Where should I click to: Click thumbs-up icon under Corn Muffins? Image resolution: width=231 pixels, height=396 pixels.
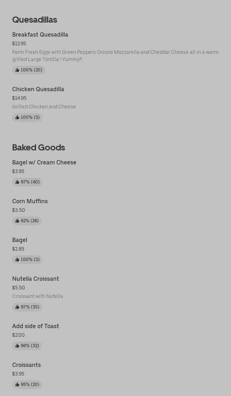point(17,221)
